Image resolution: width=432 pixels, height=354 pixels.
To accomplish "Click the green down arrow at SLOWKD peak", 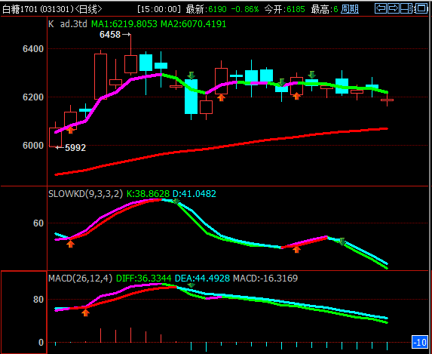I will point(176,201).
